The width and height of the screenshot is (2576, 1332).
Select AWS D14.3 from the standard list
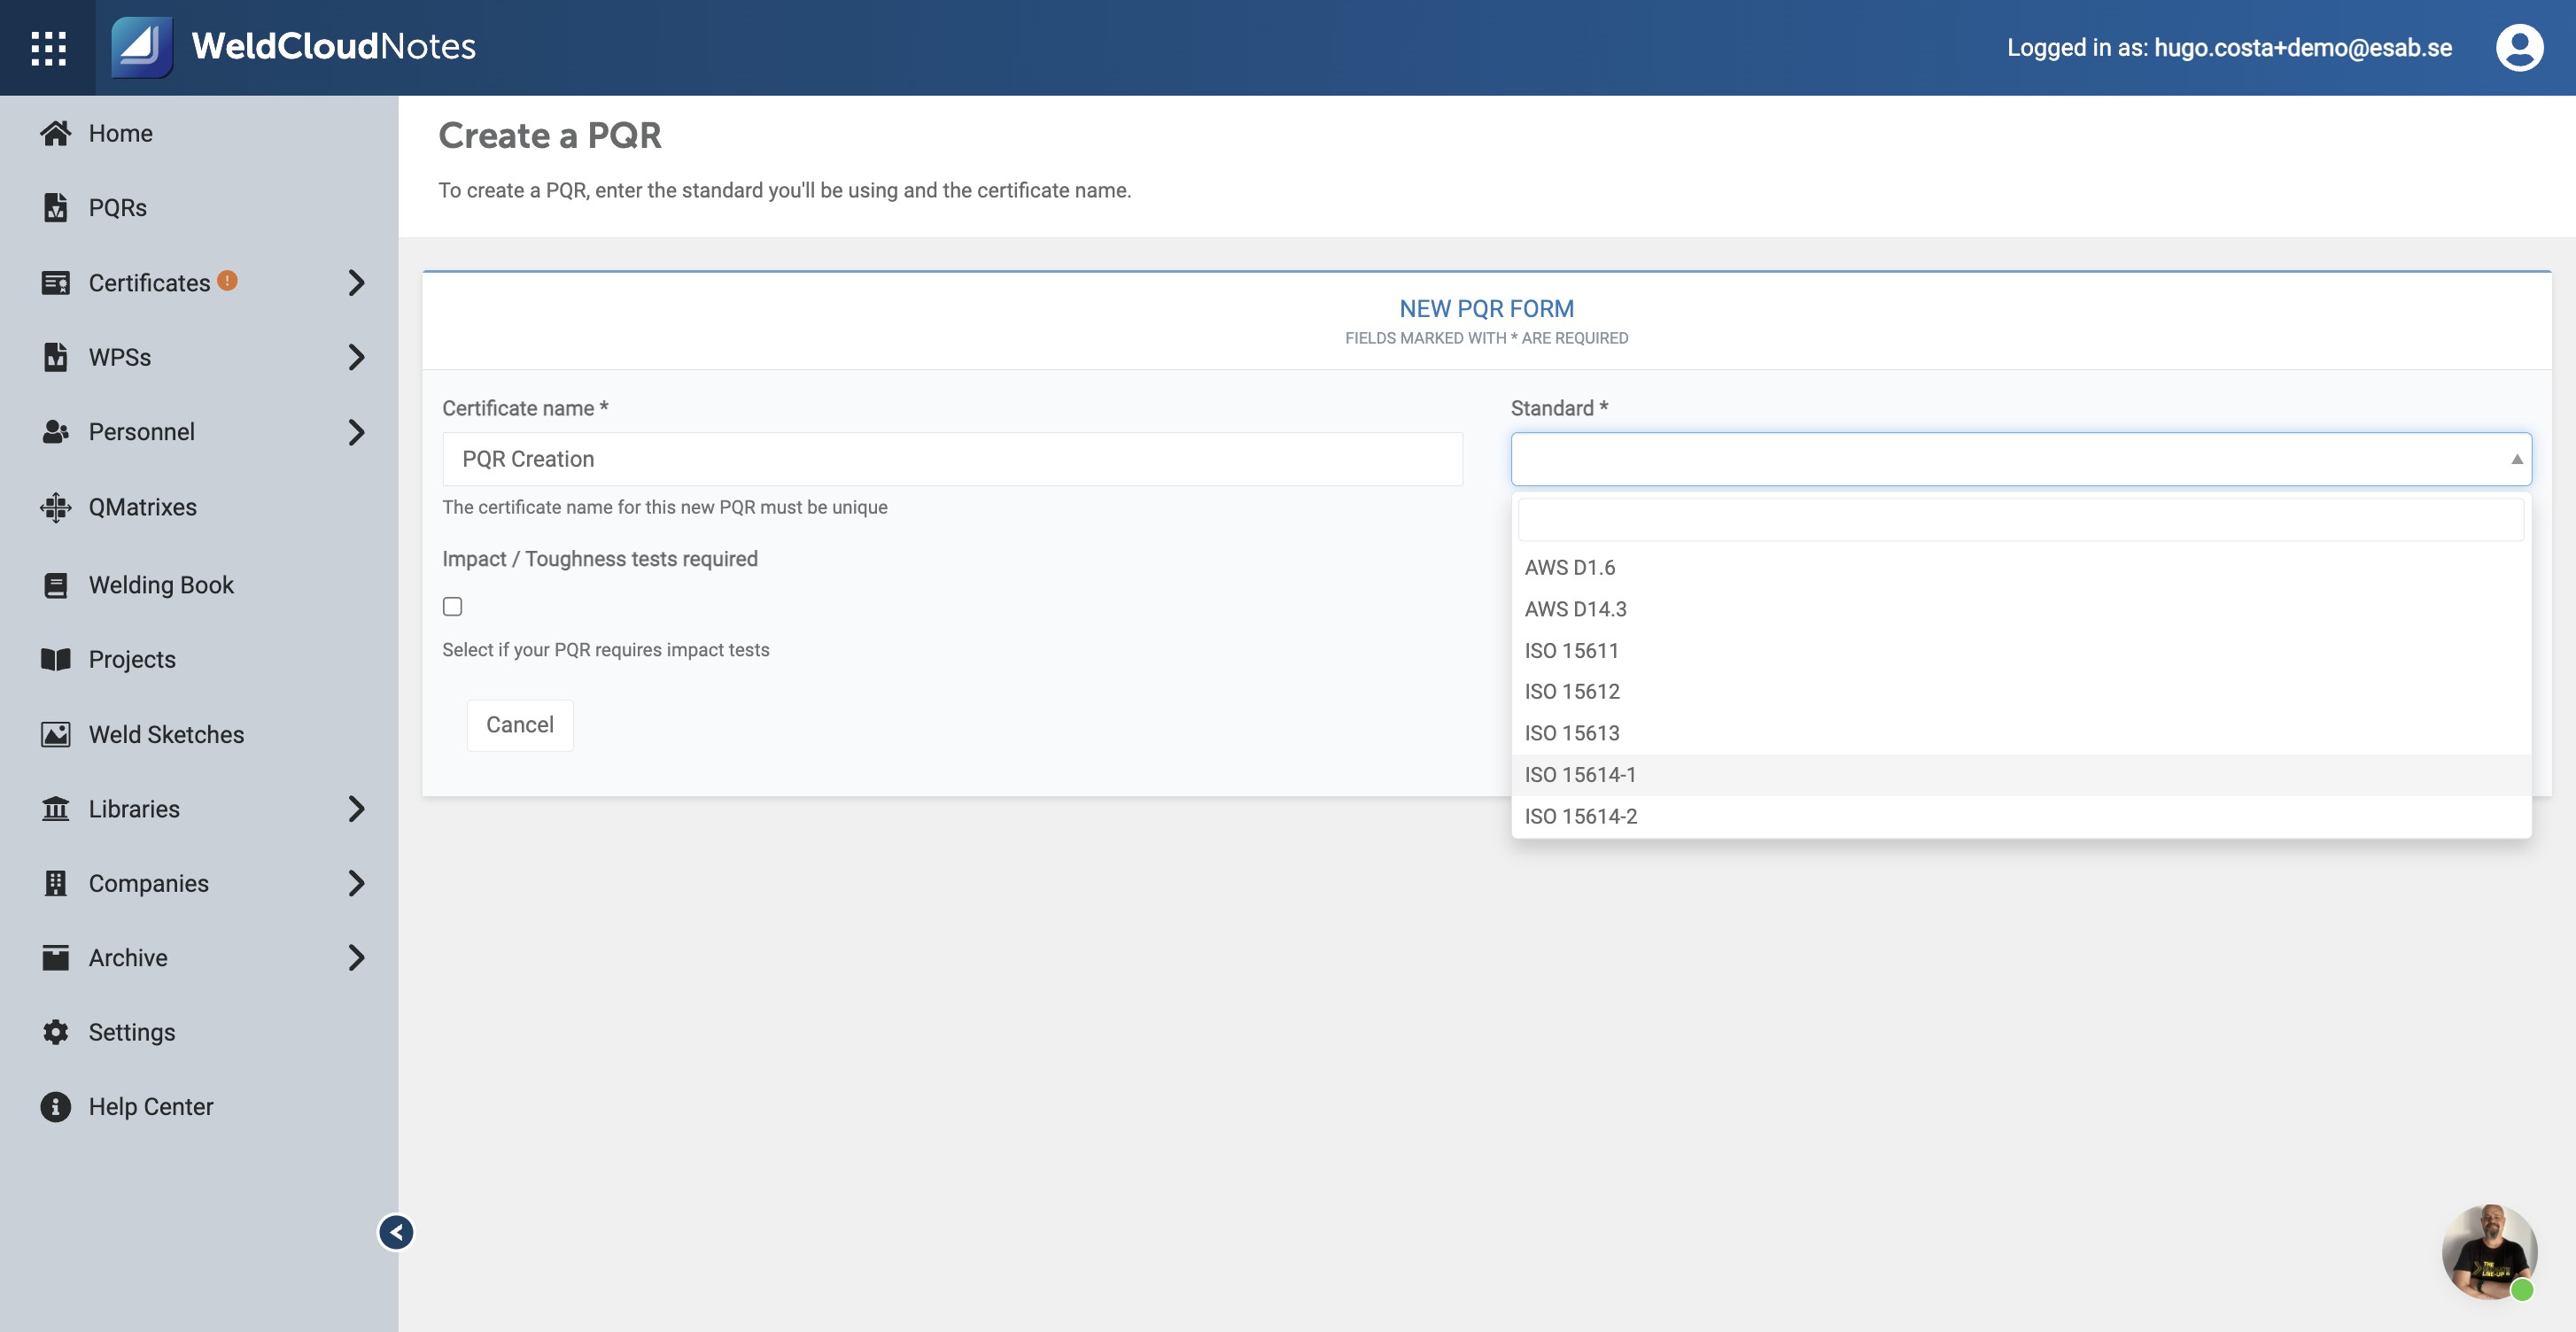tap(2021, 609)
